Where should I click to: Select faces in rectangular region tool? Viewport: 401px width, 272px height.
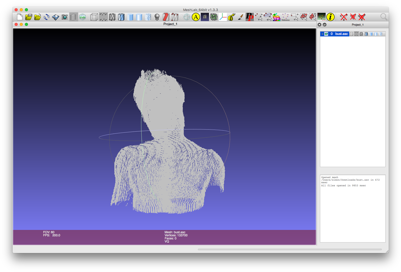coord(304,17)
